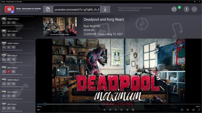Play the WEBM 1440p stream

coord(9,47)
